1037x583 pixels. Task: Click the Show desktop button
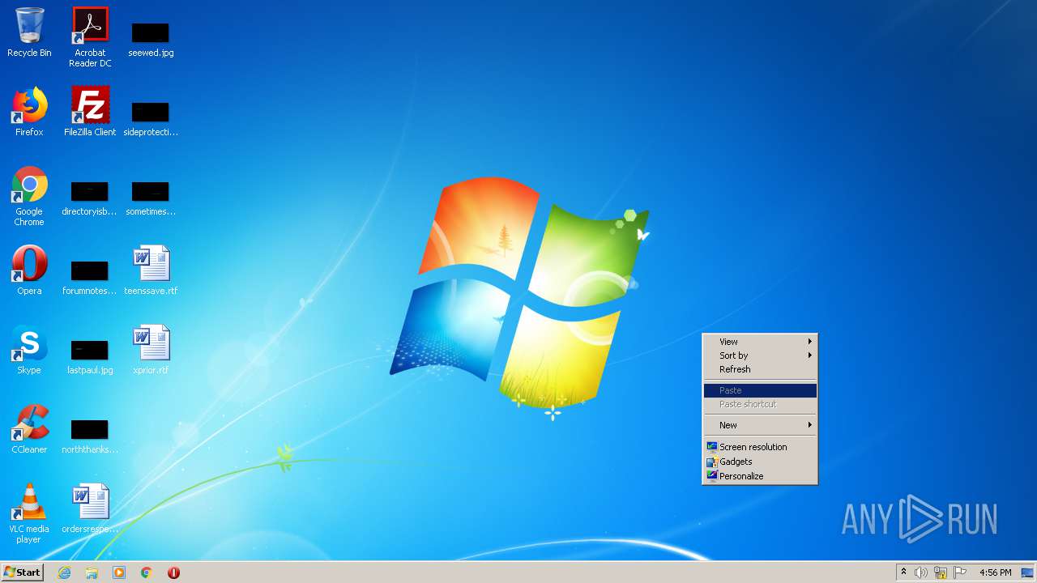pyautogui.click(x=1027, y=572)
